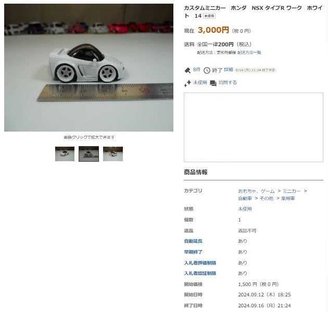Open the 詳細 end time details link

tap(228, 70)
